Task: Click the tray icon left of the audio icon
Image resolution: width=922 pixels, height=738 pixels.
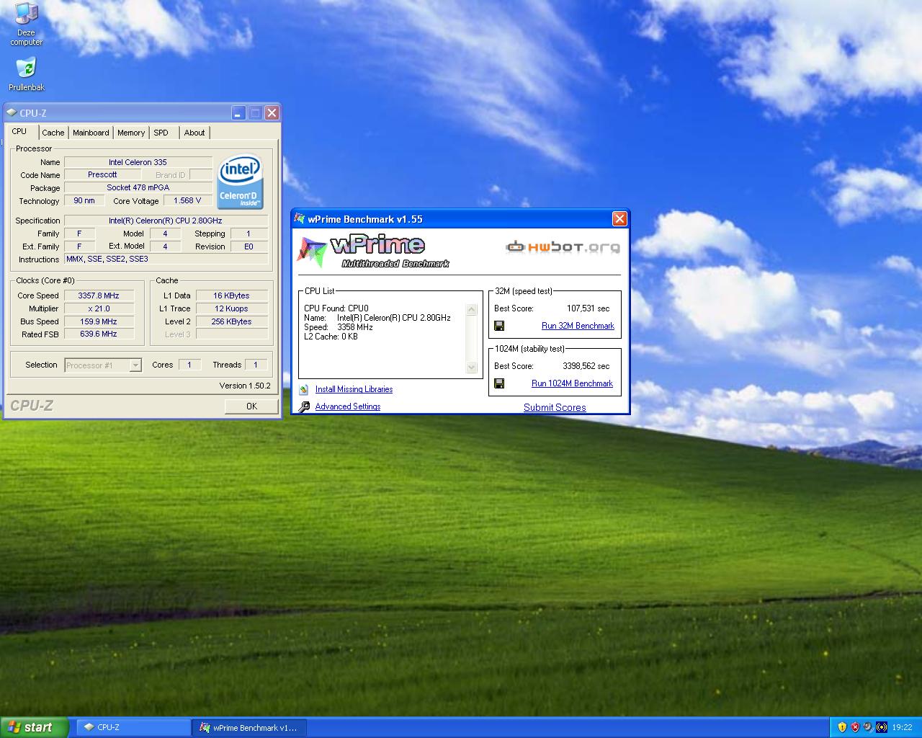Action: (868, 727)
